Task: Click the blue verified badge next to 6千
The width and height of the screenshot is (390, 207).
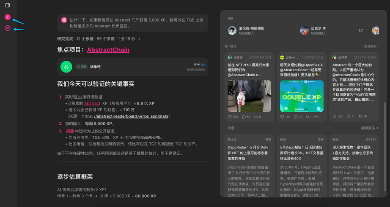Action: tap(203, 65)
